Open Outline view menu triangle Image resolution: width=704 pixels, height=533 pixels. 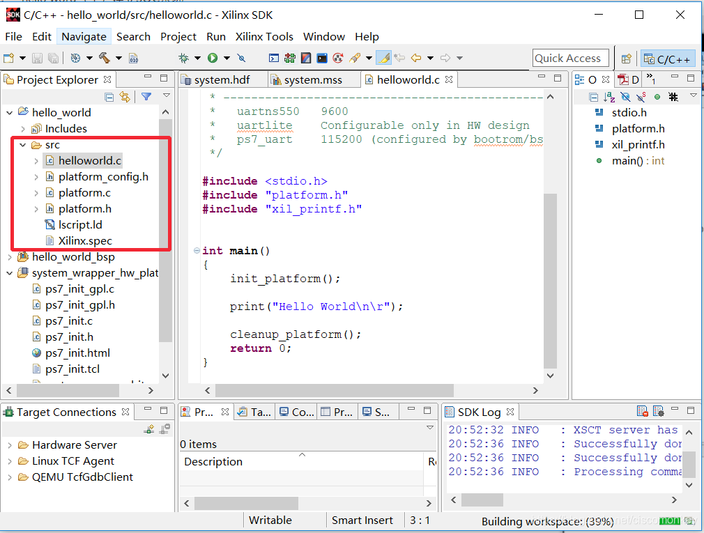pos(694,95)
